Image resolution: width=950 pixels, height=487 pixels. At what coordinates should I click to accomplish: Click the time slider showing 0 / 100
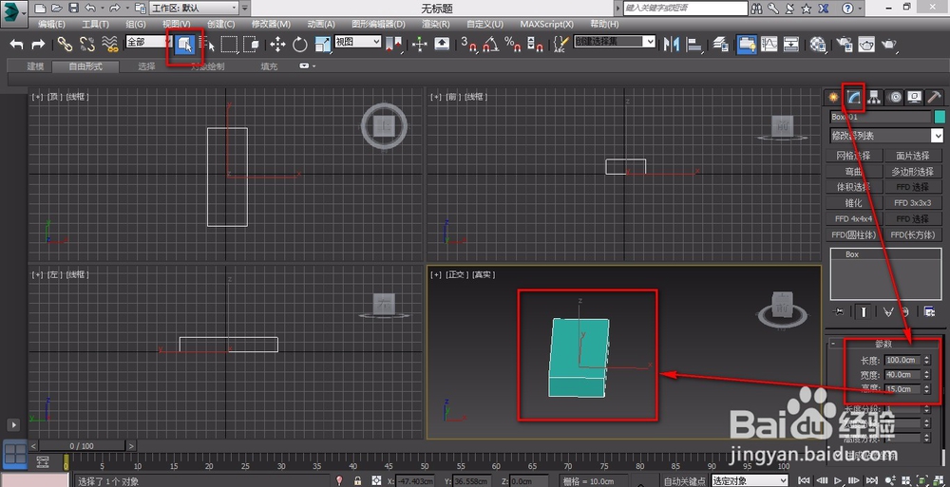(83, 446)
